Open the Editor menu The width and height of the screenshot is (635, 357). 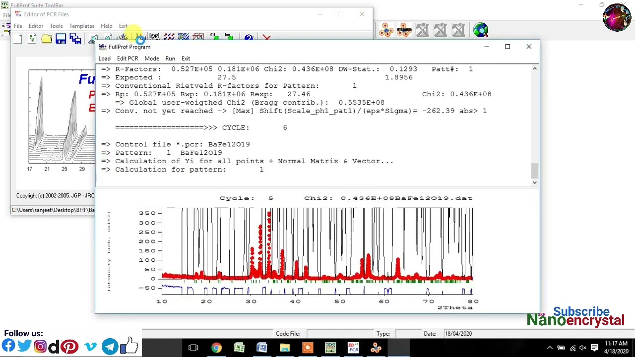point(36,26)
